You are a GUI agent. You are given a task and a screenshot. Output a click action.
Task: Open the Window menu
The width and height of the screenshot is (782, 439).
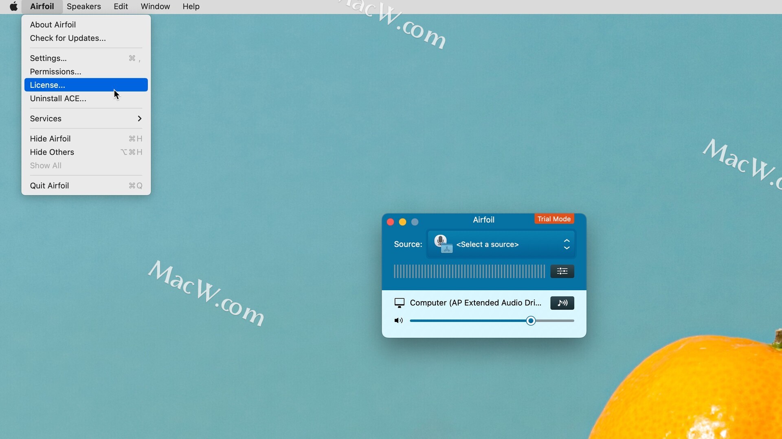155,7
